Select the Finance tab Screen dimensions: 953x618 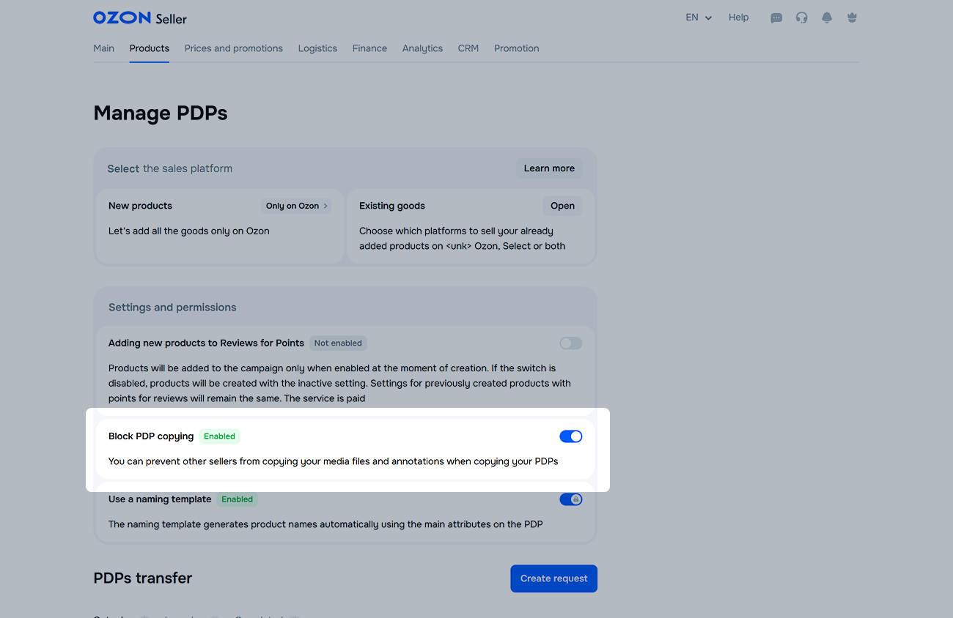(369, 48)
